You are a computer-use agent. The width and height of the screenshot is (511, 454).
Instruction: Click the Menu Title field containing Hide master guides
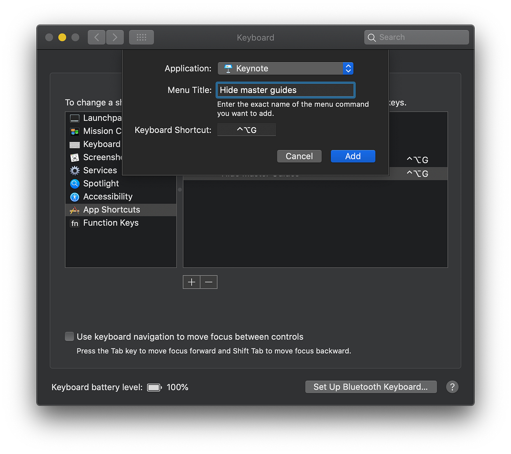tap(285, 90)
